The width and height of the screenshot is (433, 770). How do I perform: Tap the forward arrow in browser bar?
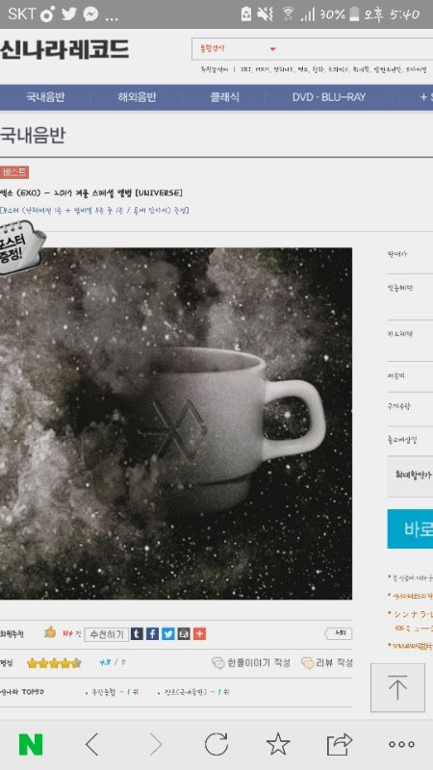point(155,744)
